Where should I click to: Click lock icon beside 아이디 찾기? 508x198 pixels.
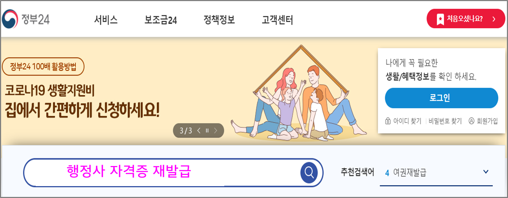[388, 121]
